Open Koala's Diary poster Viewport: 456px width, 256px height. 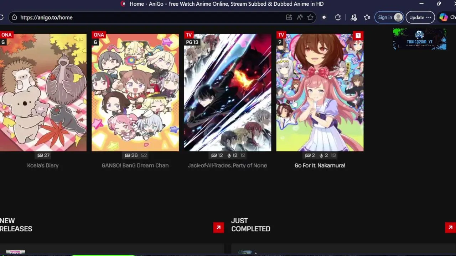[43, 92]
